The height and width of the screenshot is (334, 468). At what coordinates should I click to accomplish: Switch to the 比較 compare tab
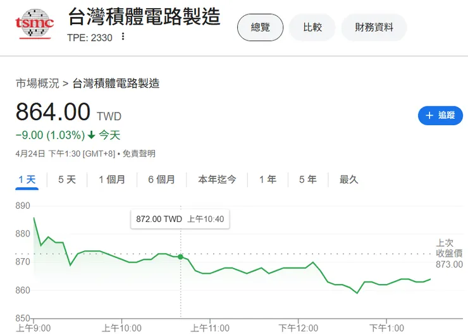(x=312, y=27)
